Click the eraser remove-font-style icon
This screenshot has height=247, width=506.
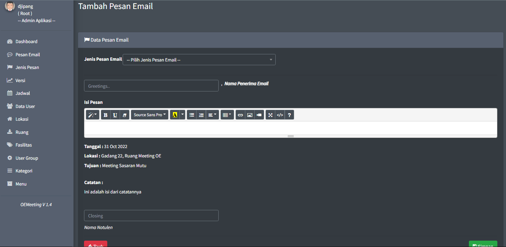click(125, 115)
